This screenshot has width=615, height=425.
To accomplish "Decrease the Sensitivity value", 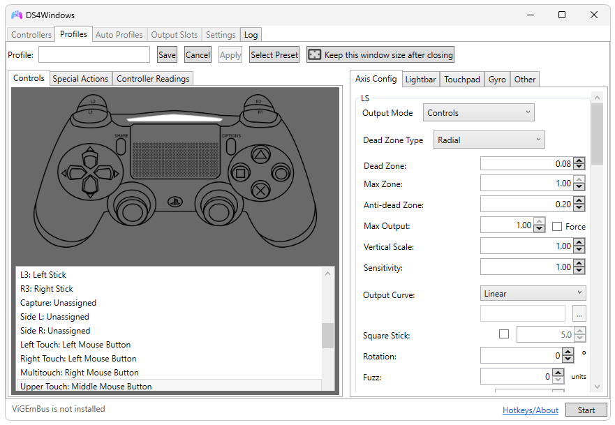I will 579,271.
